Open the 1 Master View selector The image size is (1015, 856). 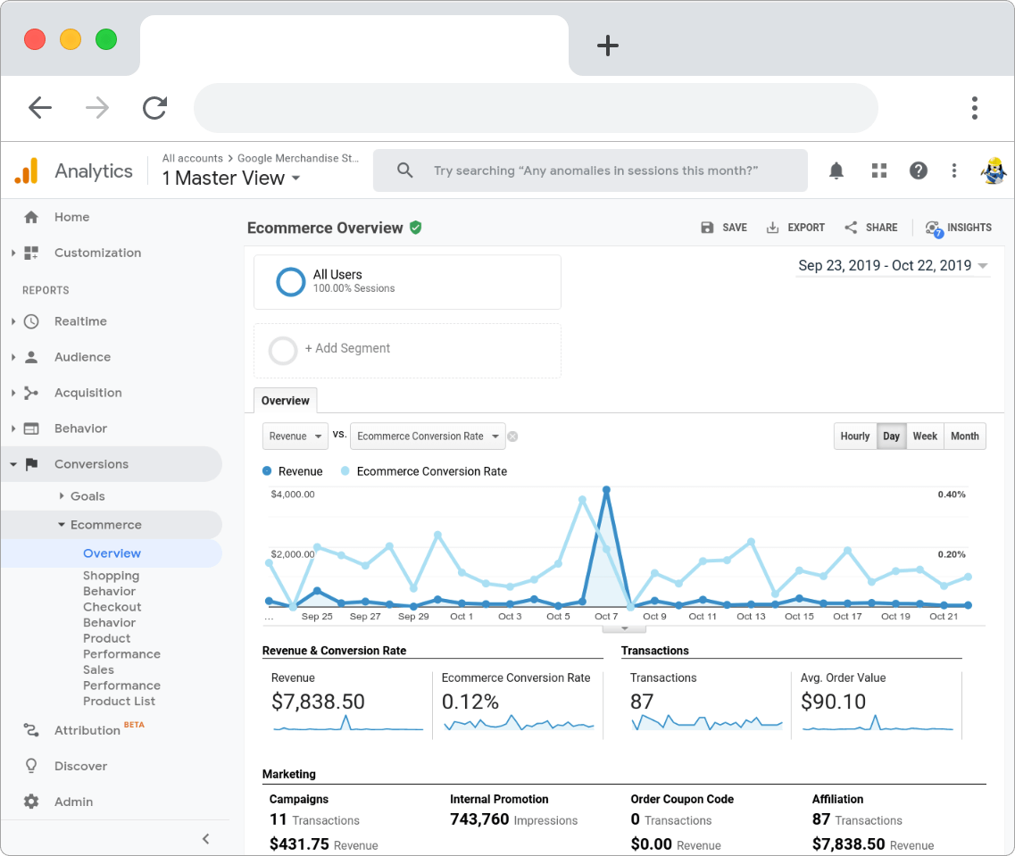point(230,178)
